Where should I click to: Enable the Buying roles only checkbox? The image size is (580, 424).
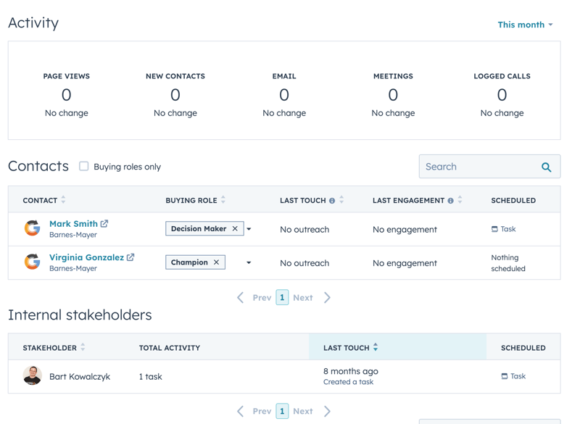[x=84, y=167]
